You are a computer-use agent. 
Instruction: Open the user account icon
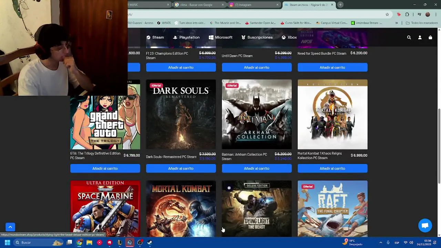(420, 38)
